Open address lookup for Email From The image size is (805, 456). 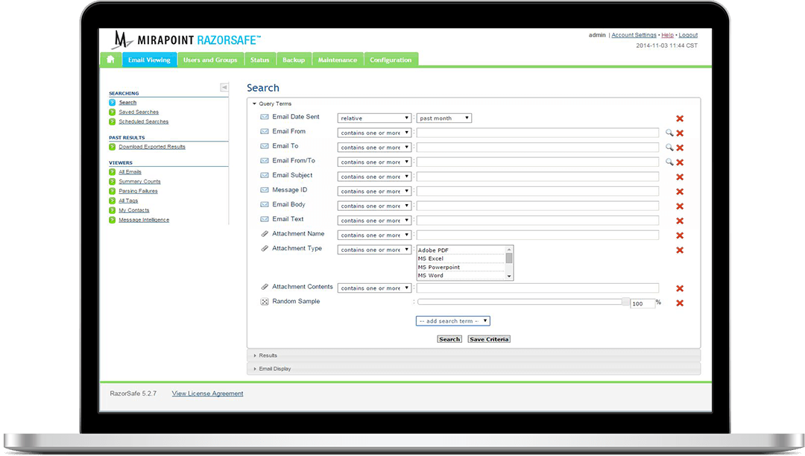pyautogui.click(x=669, y=133)
